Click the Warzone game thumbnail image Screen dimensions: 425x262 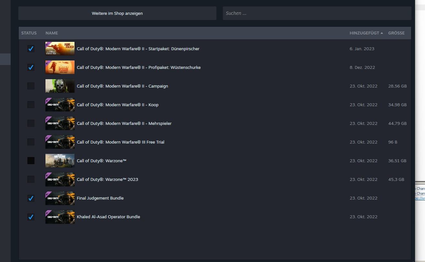coord(60,161)
